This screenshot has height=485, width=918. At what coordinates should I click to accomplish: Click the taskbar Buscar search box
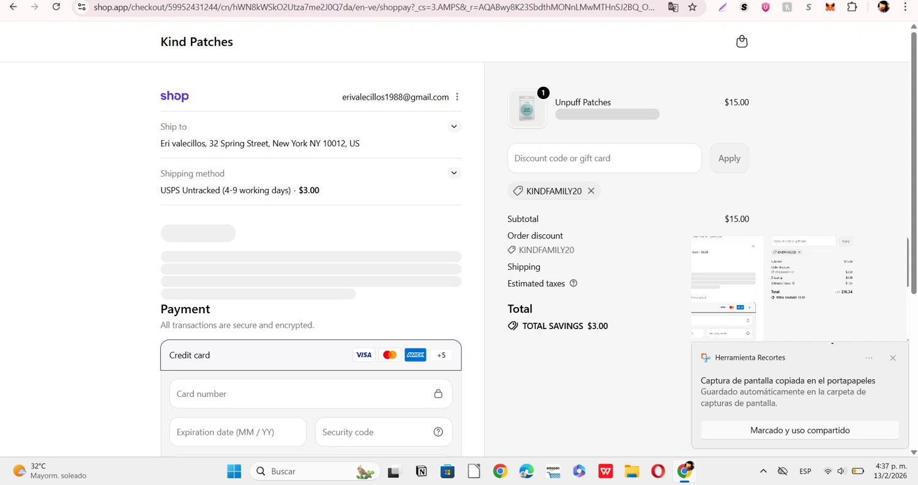point(315,472)
